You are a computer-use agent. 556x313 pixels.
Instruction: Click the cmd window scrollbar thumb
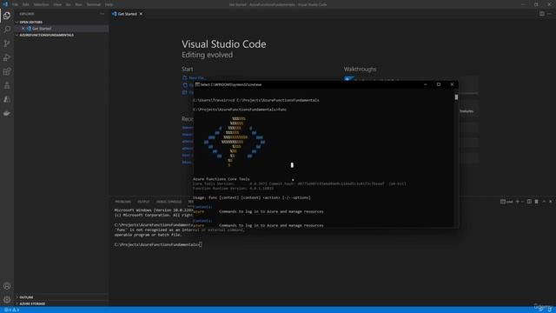456,97
